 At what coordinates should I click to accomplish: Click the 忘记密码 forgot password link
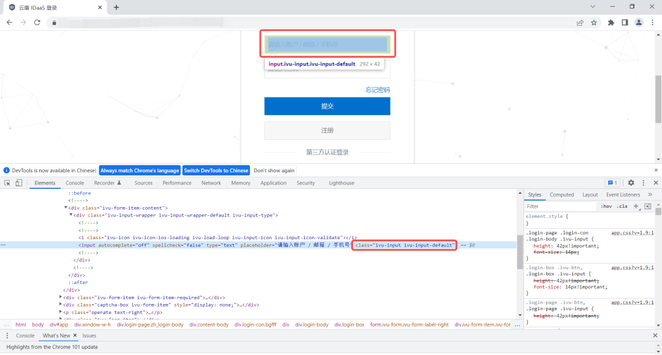(378, 90)
